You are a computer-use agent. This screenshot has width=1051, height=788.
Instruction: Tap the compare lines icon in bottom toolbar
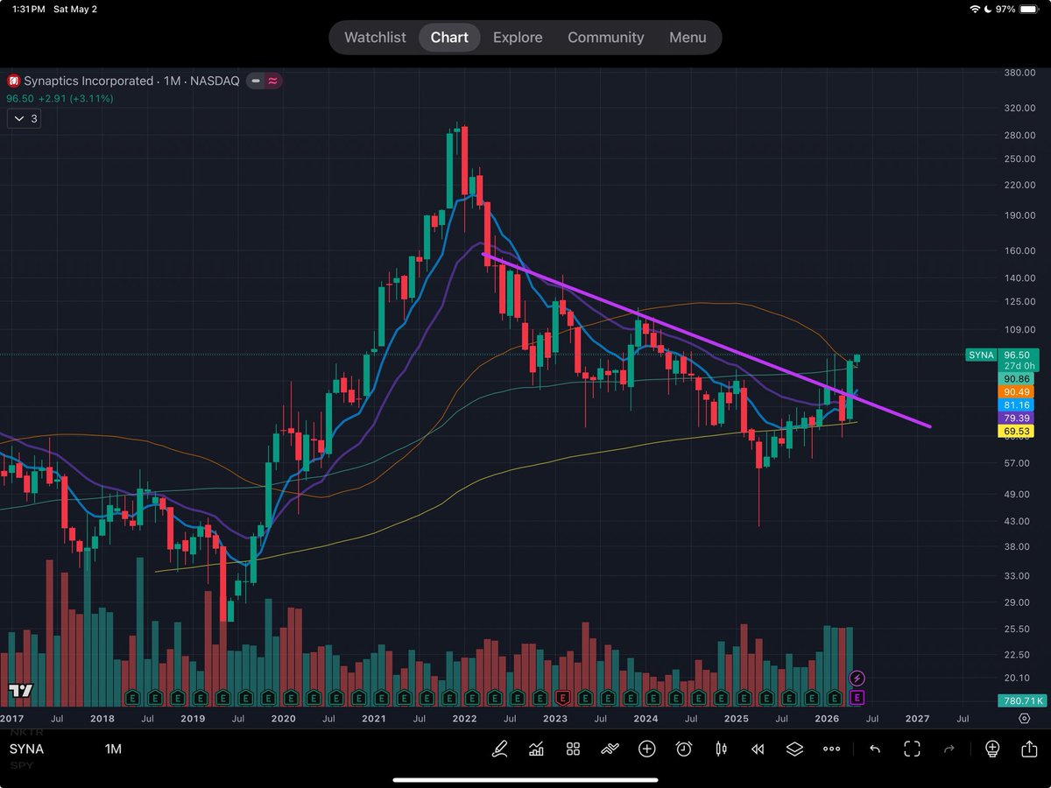(610, 749)
